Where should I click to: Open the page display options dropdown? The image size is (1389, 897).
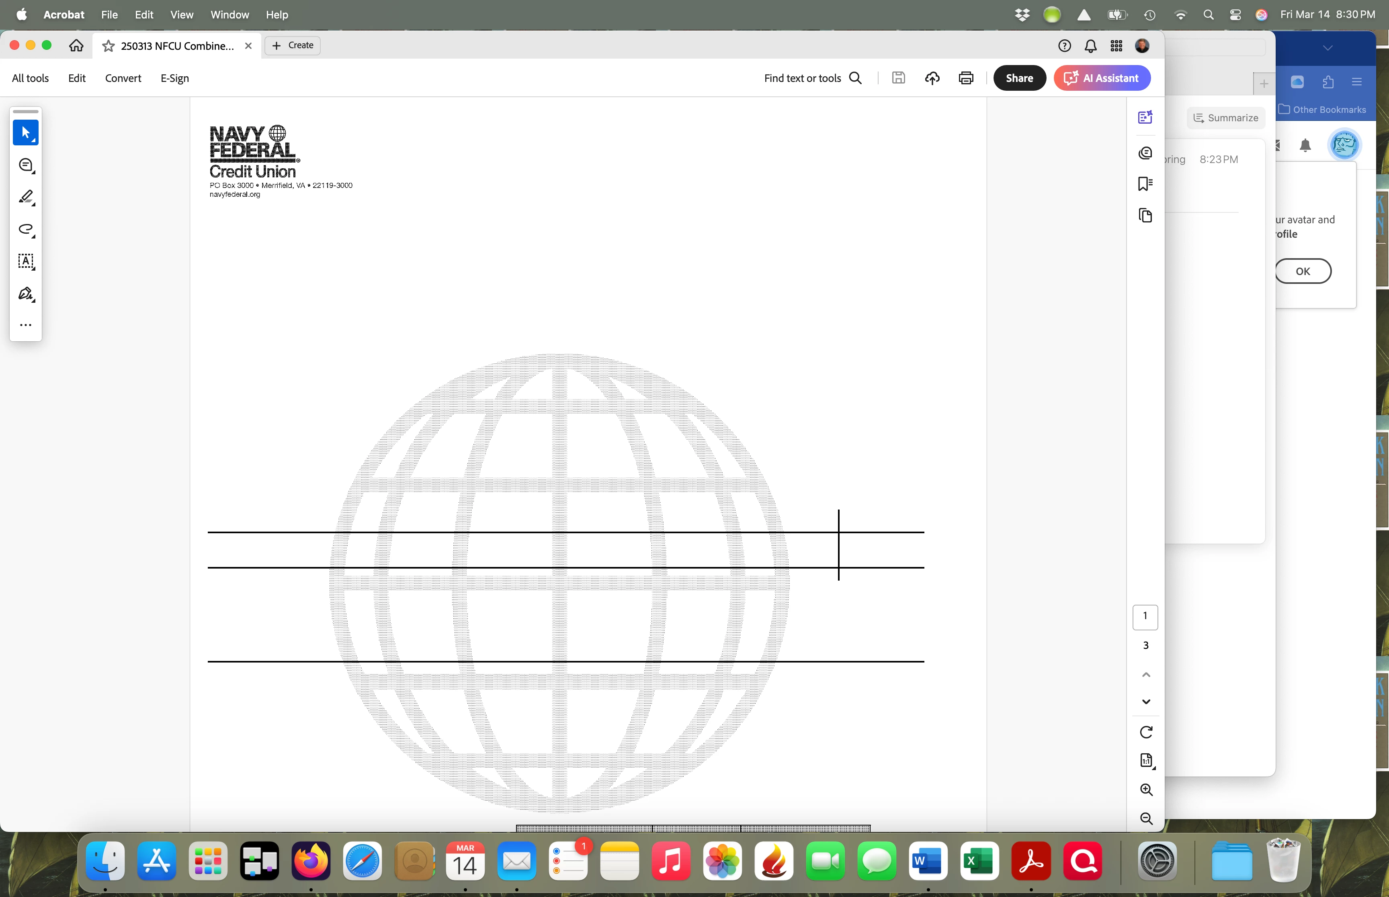(x=1146, y=761)
